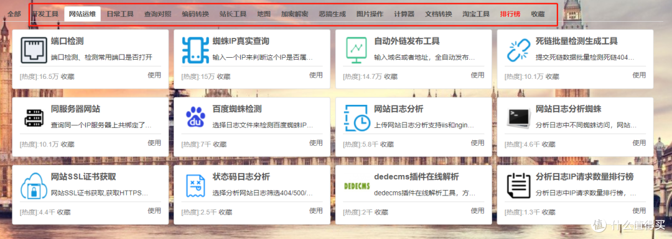Viewport: 672px width, 239px height.
Task: Open the red 排行榜 tab
Action: point(510,14)
